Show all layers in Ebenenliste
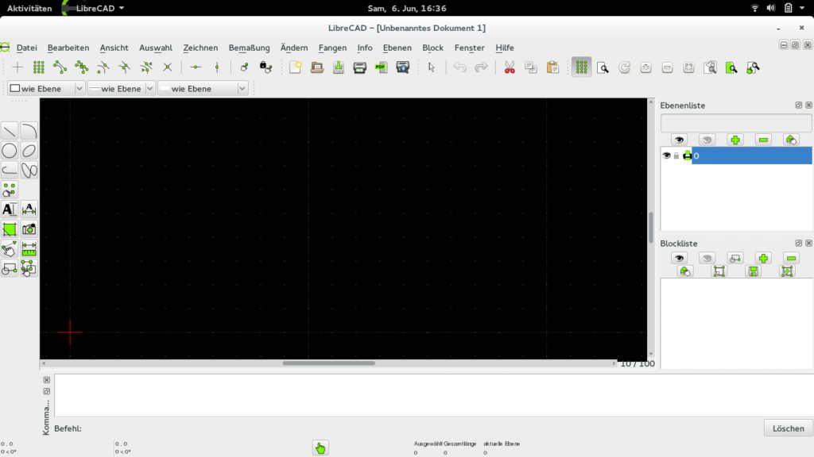The image size is (814, 457). 679,140
